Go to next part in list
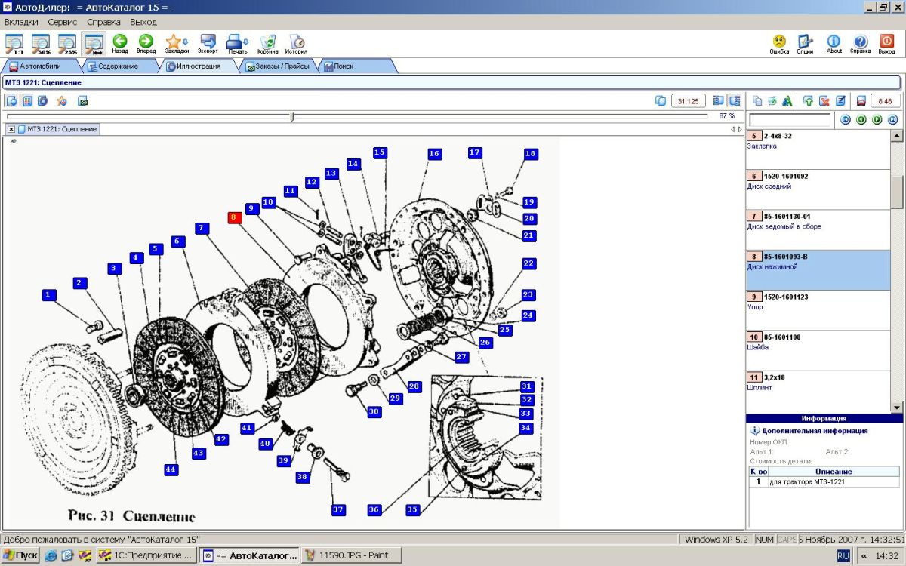This screenshot has height=566, width=906. (877, 119)
